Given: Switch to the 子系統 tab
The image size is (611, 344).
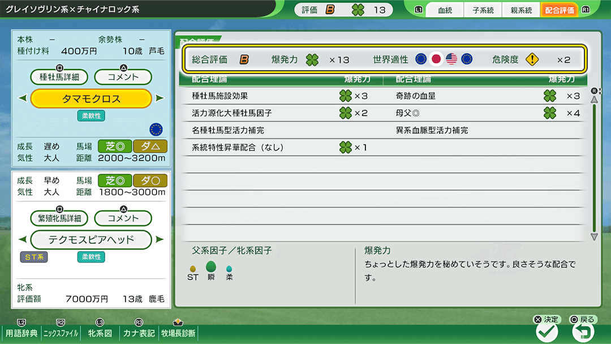Looking at the screenshot, I should 483,10.
